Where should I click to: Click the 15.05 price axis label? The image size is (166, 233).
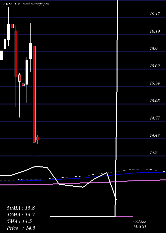point(155,101)
